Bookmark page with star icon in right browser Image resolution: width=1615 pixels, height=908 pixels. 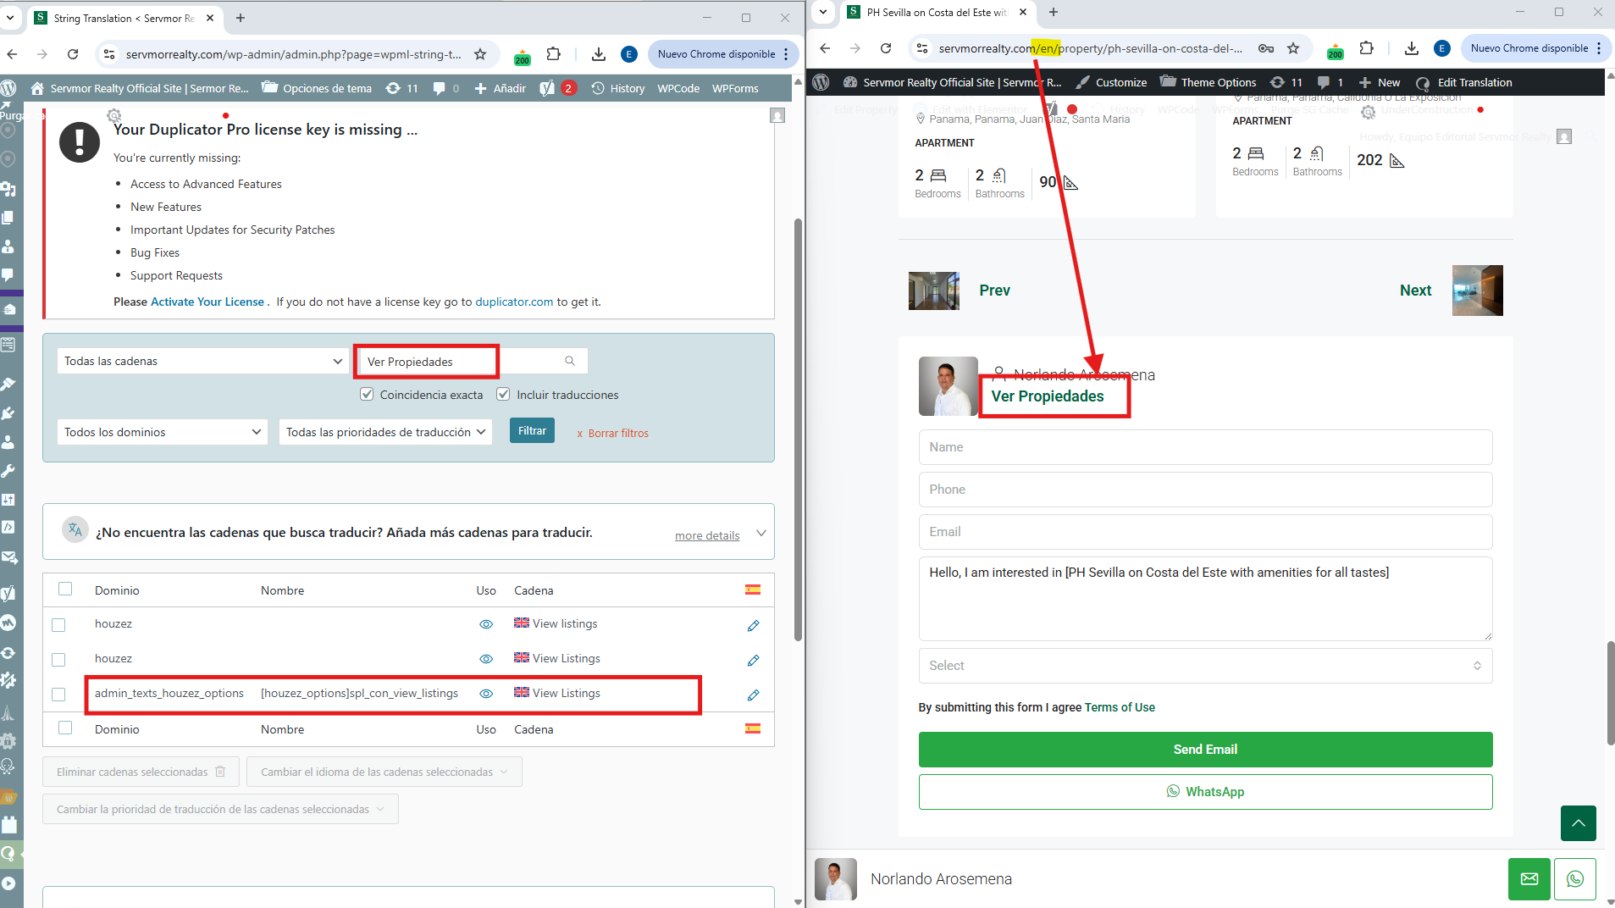(x=1293, y=48)
